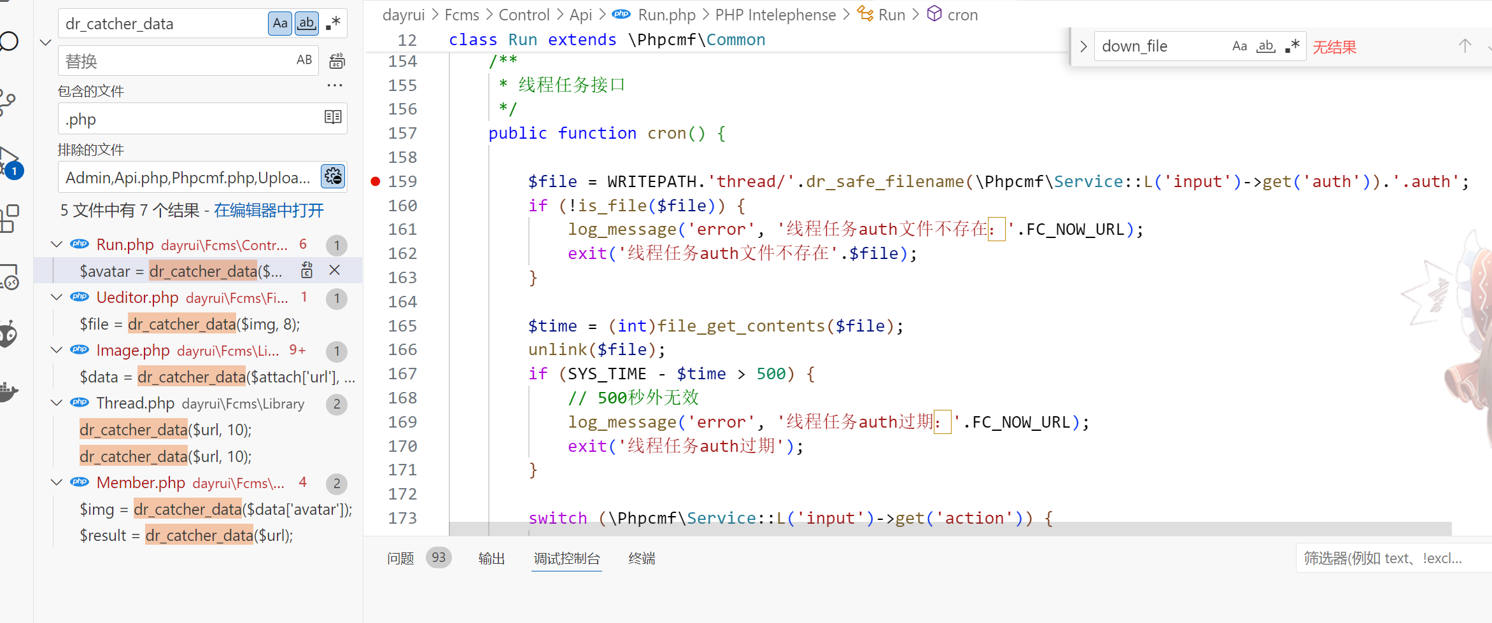Viewport: 1492px width, 623px height.
Task: Expand the replace toggle in the find widget
Action: (1083, 46)
